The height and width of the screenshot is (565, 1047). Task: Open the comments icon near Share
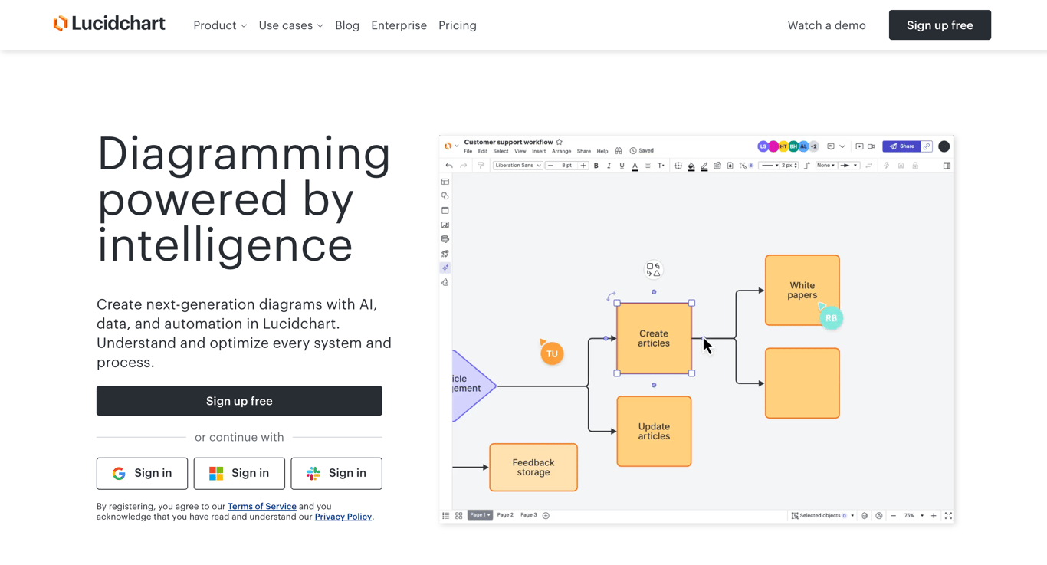pyautogui.click(x=830, y=146)
